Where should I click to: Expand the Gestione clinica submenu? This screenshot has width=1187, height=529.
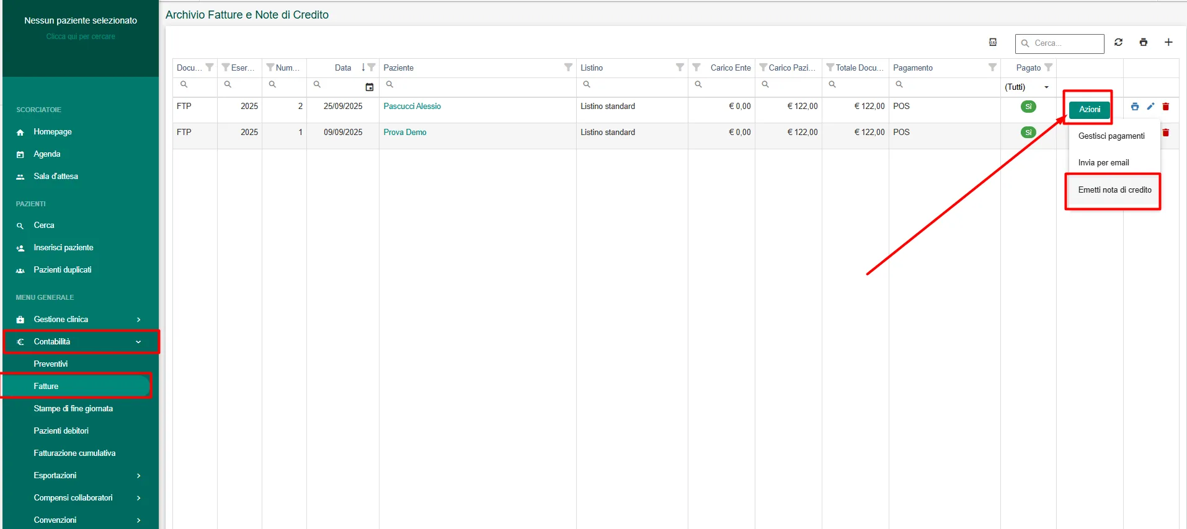pyautogui.click(x=138, y=320)
